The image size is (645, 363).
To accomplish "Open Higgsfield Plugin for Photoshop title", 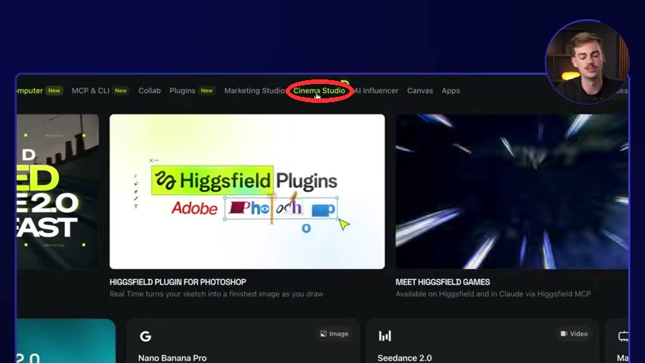I will 177,282.
